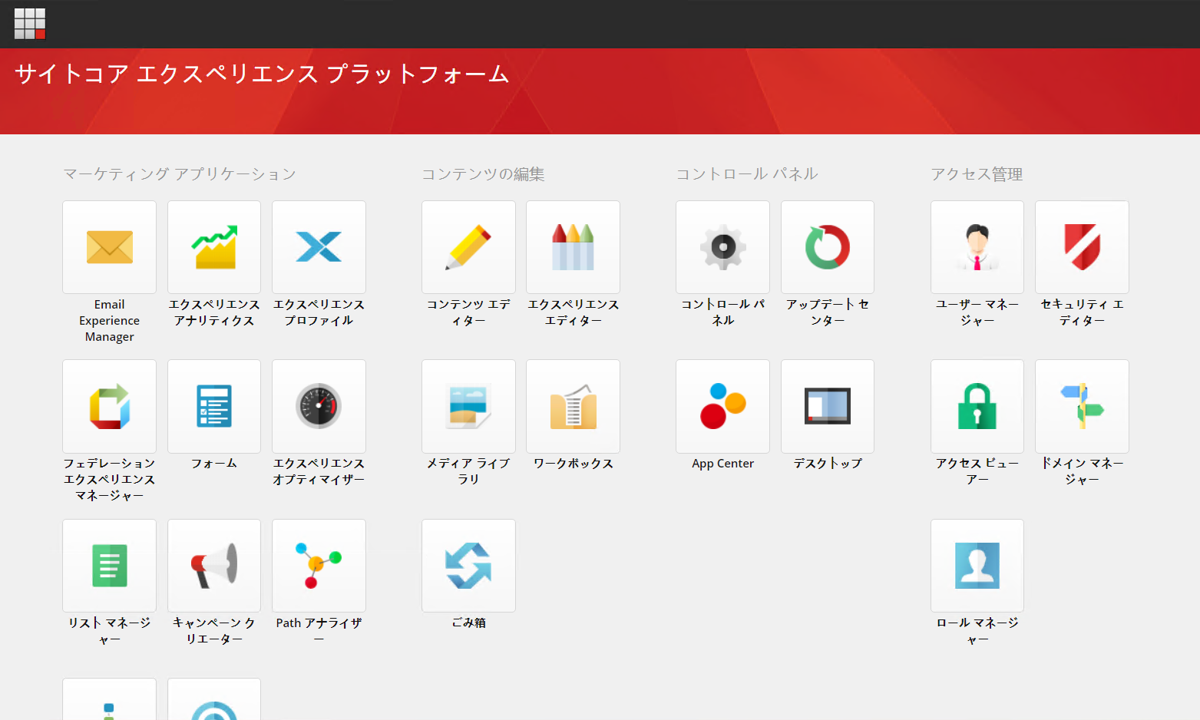The image size is (1200, 720).
Task: Open ドメイン マネージャー signpost icon
Action: pyautogui.click(x=1082, y=406)
